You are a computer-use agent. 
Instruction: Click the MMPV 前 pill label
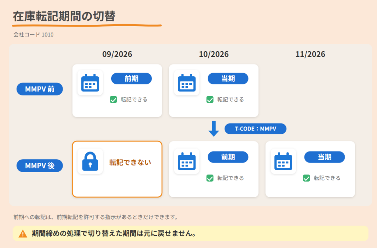tap(40, 89)
